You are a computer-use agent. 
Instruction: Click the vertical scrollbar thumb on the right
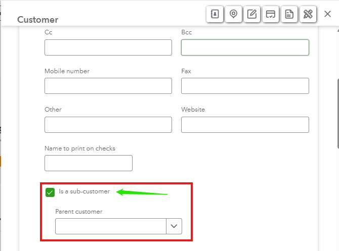[x=338, y=114]
